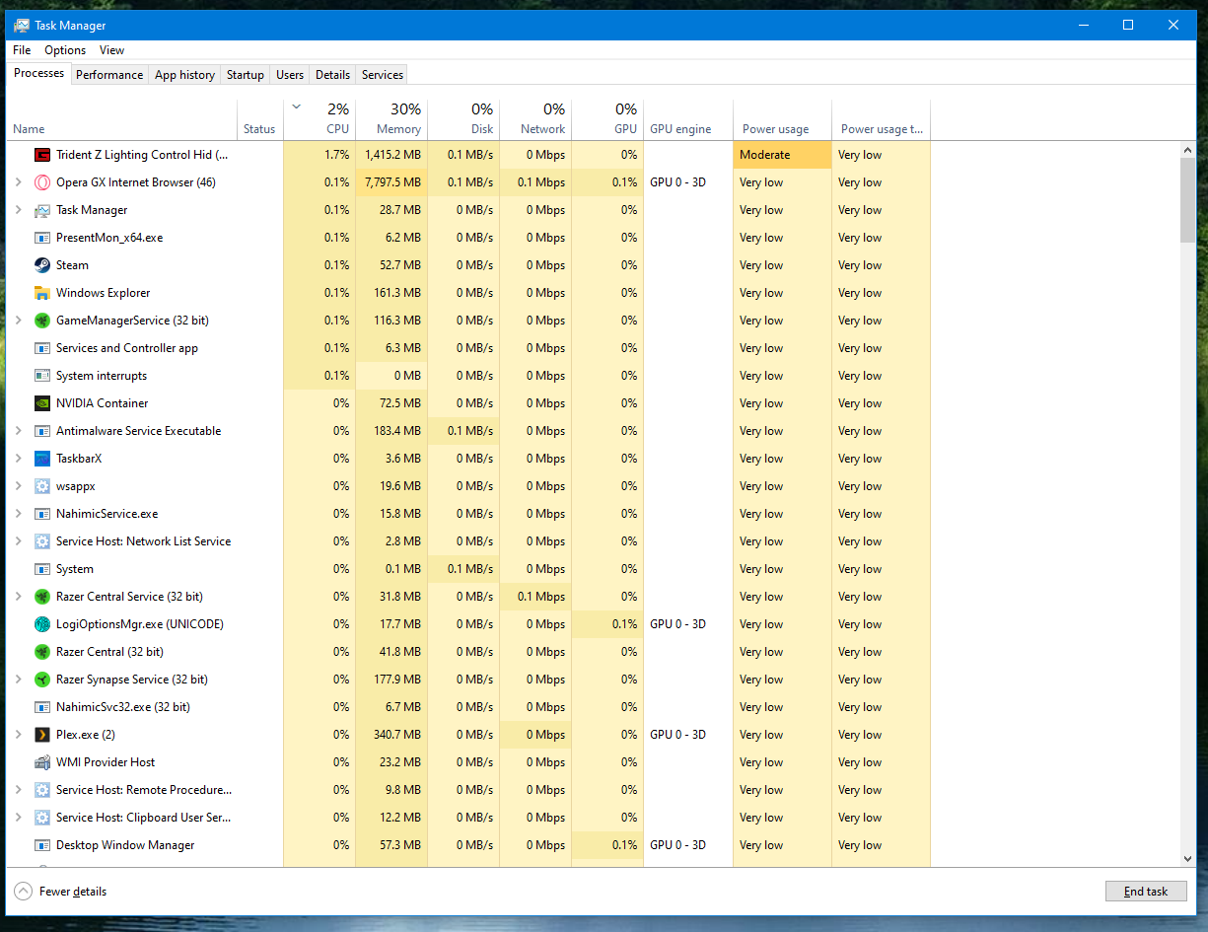This screenshot has height=932, width=1208.
Task: Switch to the Performance tab
Action: click(109, 75)
